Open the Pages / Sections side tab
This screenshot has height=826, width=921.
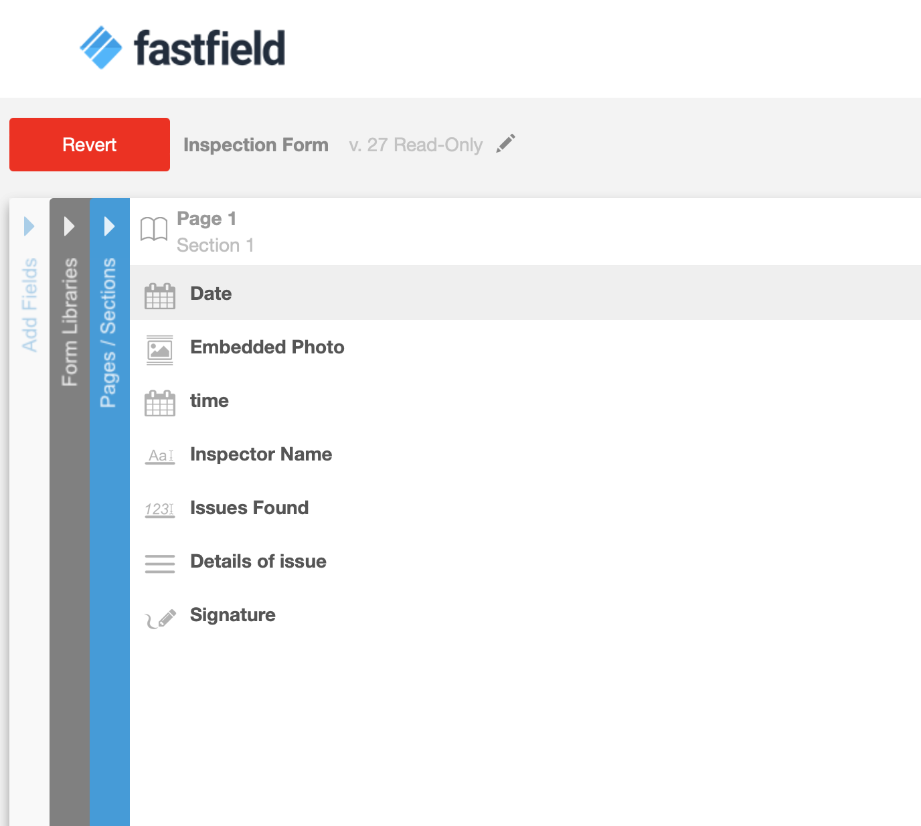click(x=108, y=332)
